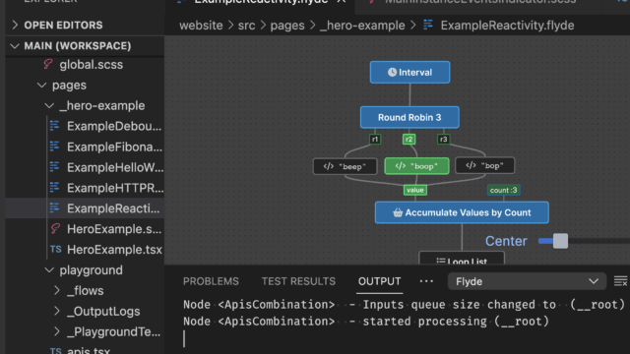Click the count :3 input pin
This screenshot has height=354, width=630.
pos(503,190)
